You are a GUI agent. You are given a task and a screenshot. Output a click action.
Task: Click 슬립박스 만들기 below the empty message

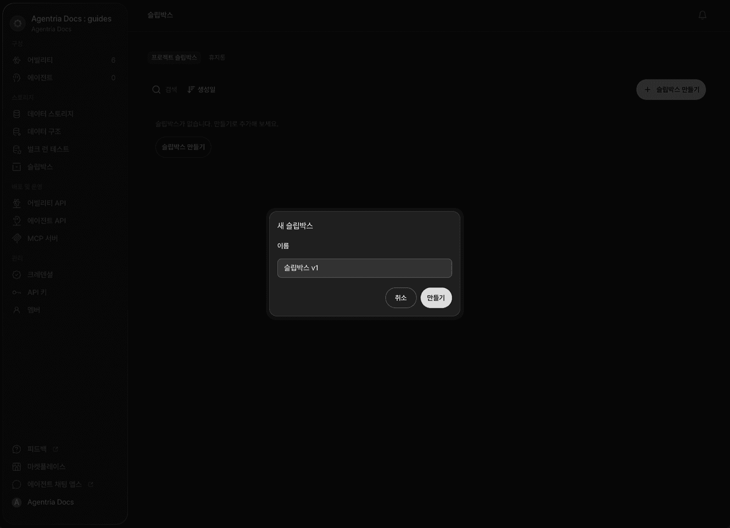[183, 147]
